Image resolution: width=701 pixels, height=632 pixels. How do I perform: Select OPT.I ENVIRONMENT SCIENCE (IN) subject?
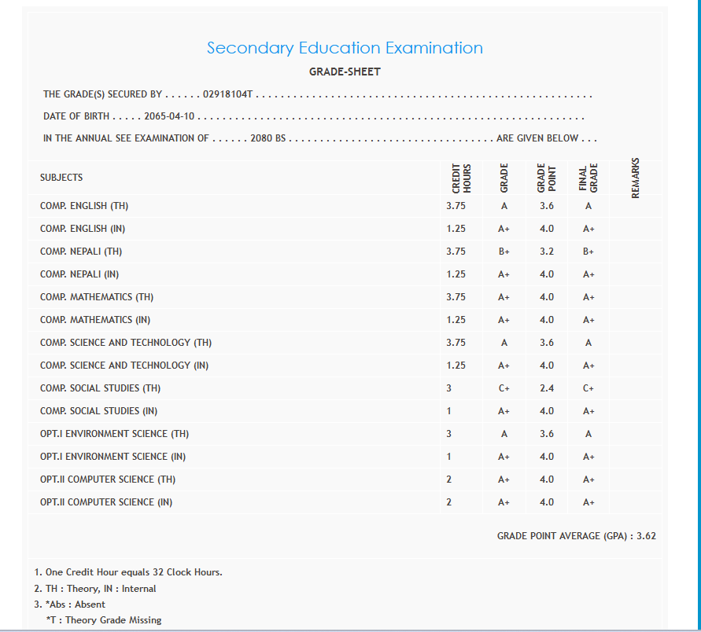pyautogui.click(x=113, y=457)
